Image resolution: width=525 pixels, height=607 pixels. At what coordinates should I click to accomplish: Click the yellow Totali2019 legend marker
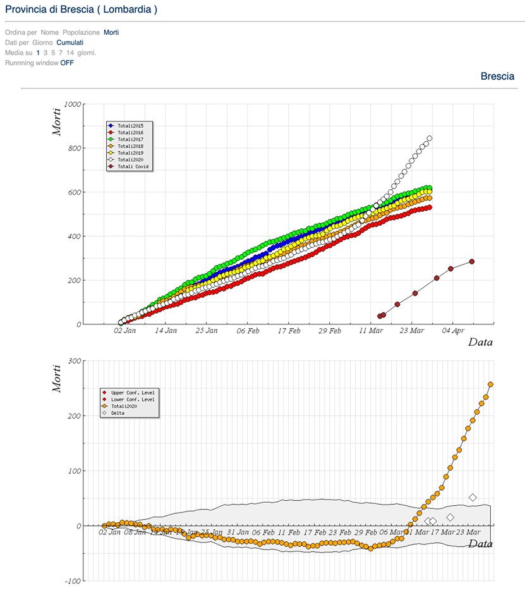111,153
